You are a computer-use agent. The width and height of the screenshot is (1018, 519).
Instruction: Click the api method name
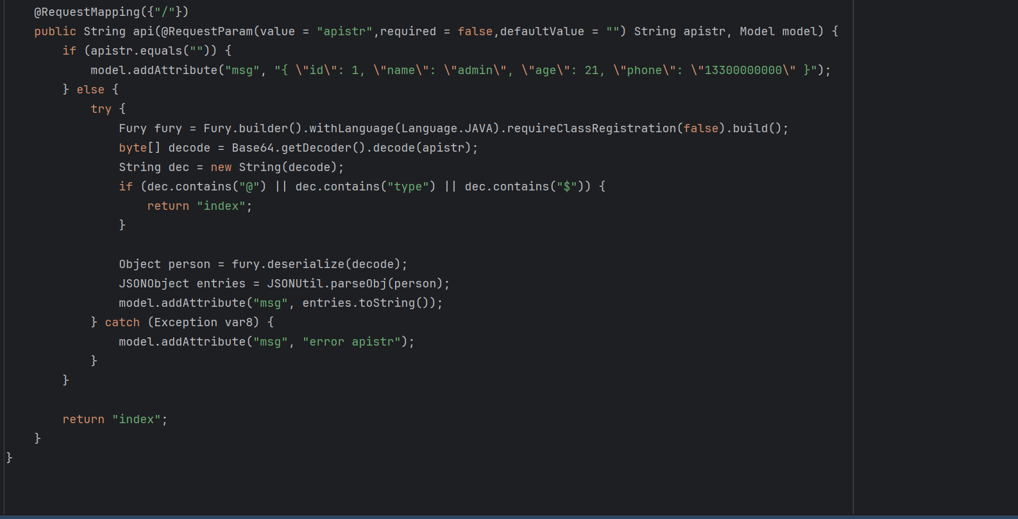pyautogui.click(x=143, y=31)
